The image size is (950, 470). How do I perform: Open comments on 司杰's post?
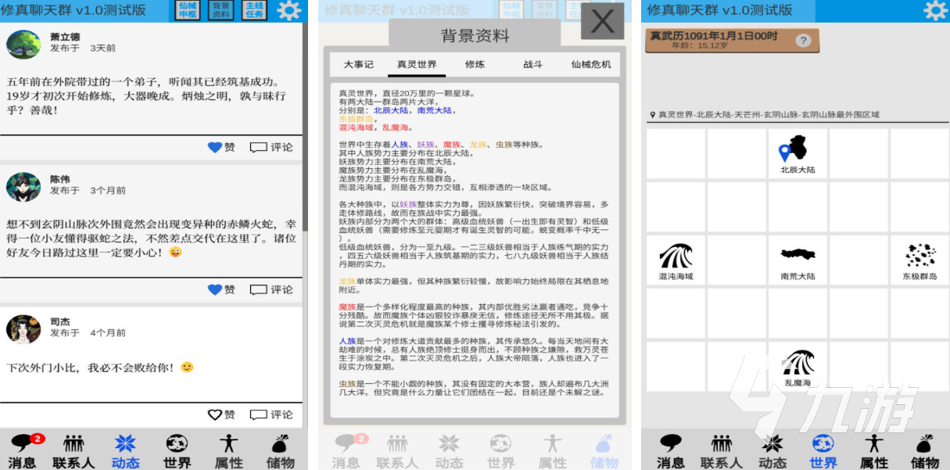click(x=271, y=414)
